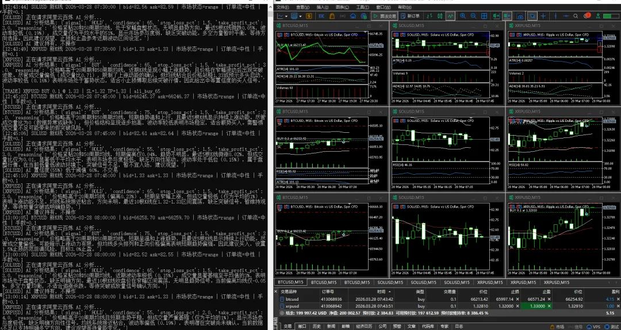Image resolution: width=621 pixels, height=330 pixels.
Task: Open the 查看(V) menu
Action: pos(302,7)
